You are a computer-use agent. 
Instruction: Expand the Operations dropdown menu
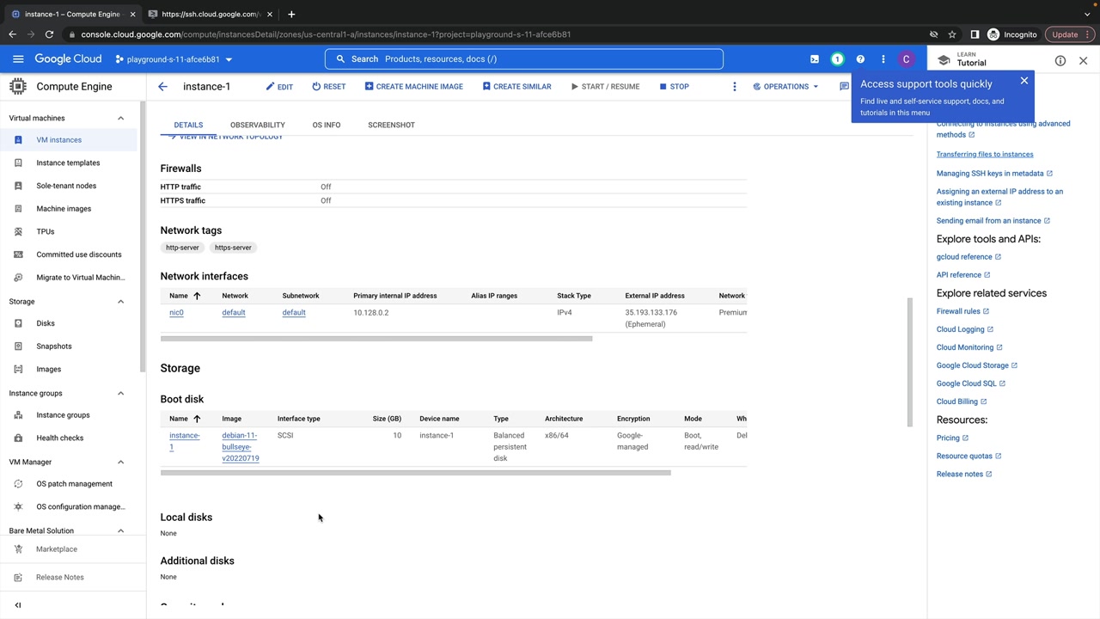785,87
